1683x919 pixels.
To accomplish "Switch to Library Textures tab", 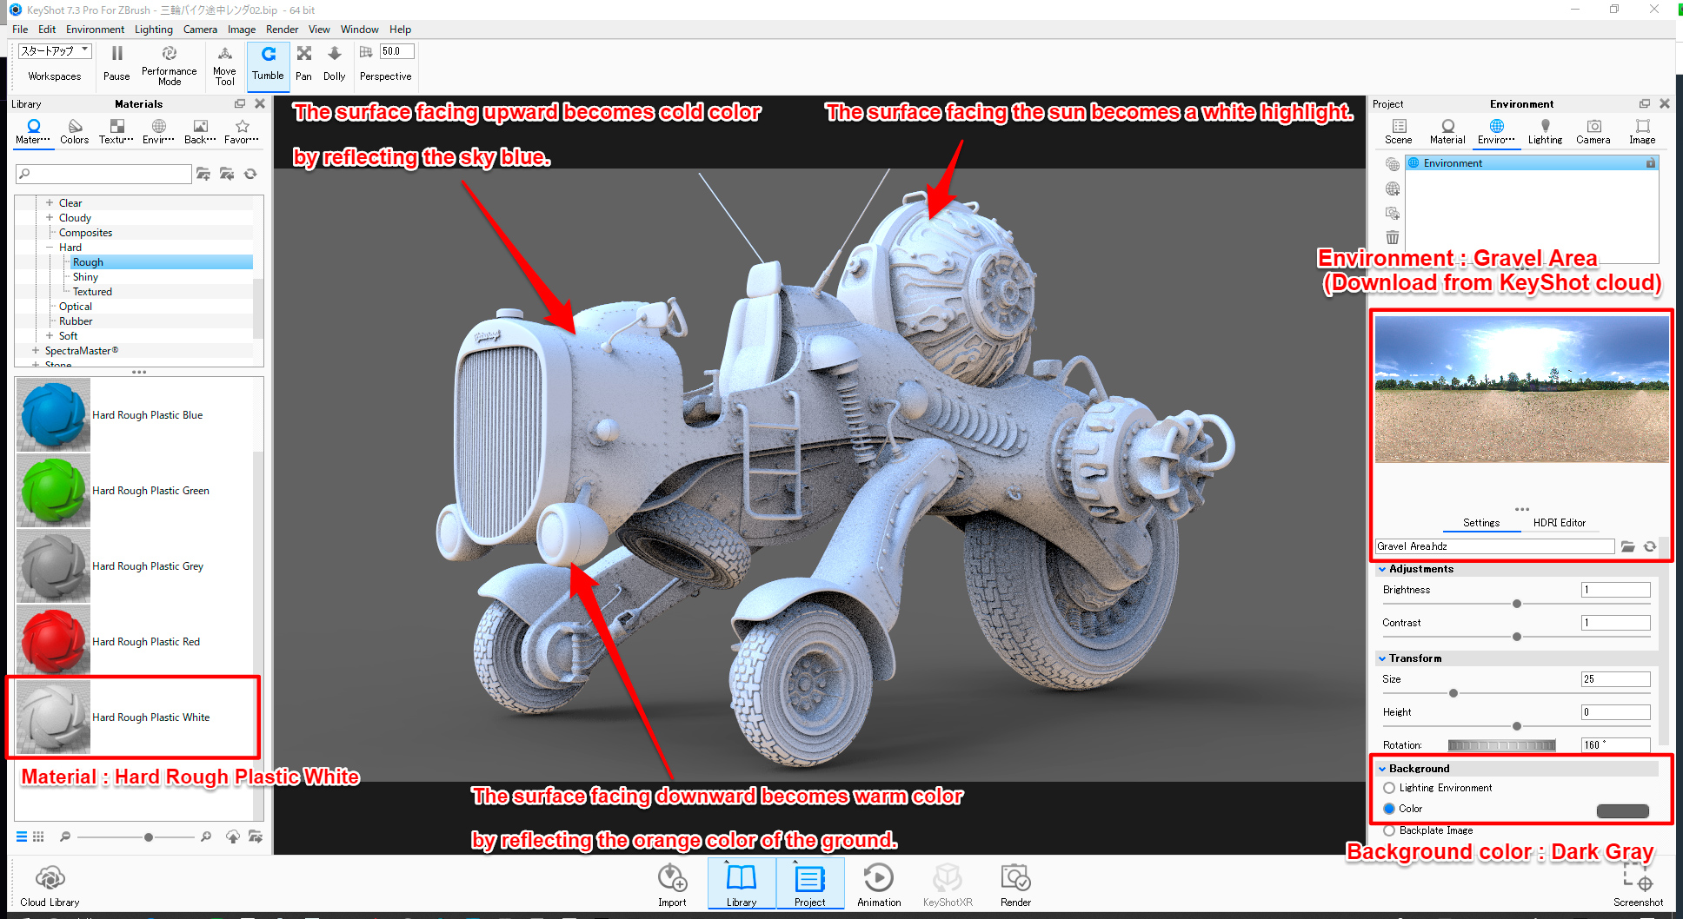I will pos(116,132).
